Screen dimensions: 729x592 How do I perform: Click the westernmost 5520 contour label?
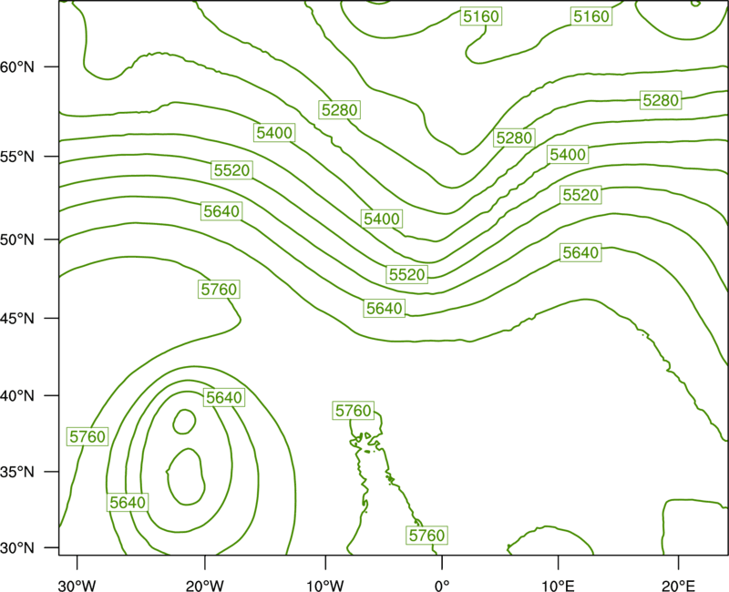232,170
